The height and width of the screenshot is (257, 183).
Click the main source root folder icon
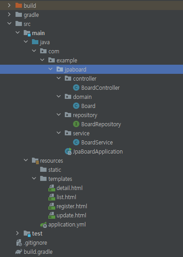[27, 33]
